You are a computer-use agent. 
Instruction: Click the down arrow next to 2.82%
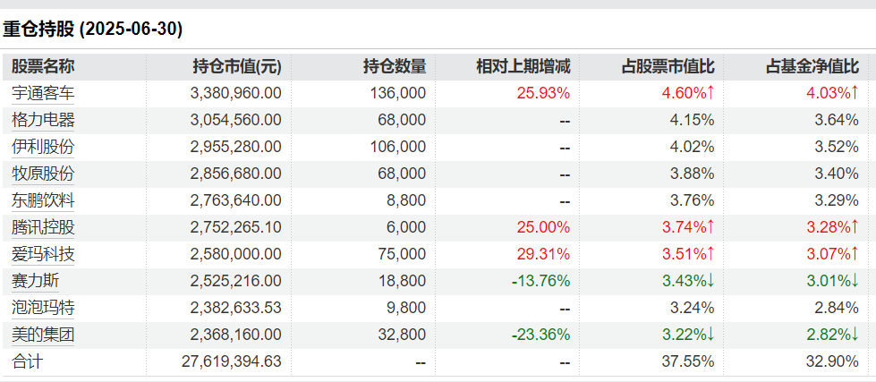coord(855,334)
